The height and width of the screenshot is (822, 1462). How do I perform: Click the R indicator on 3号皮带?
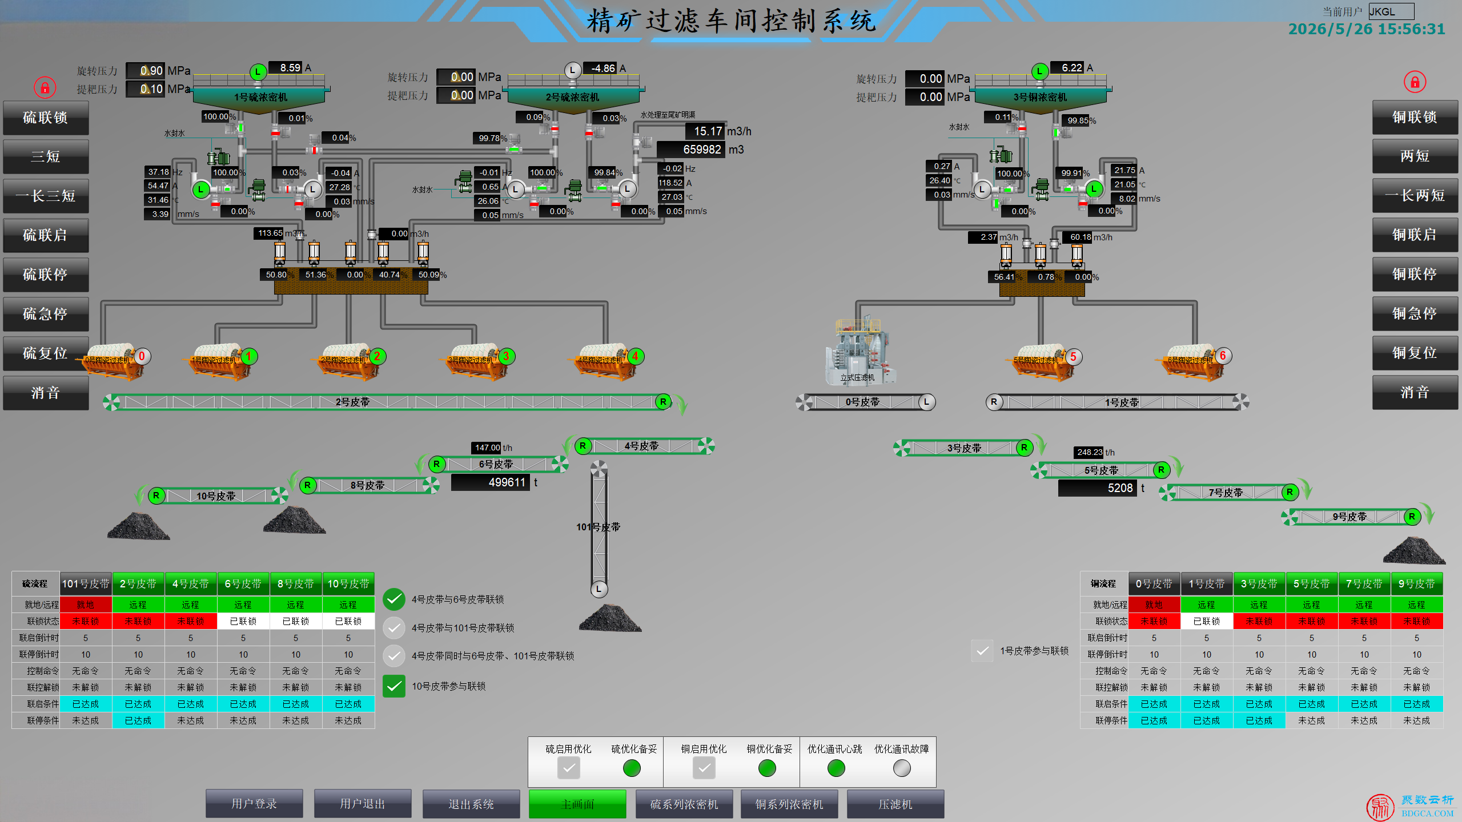point(1024,448)
